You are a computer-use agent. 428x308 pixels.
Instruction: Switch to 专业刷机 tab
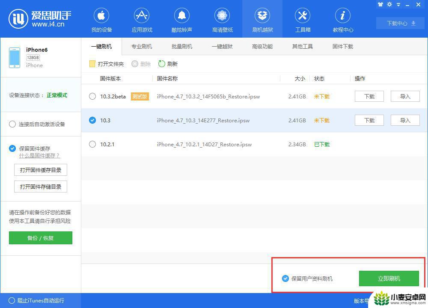coord(142,46)
